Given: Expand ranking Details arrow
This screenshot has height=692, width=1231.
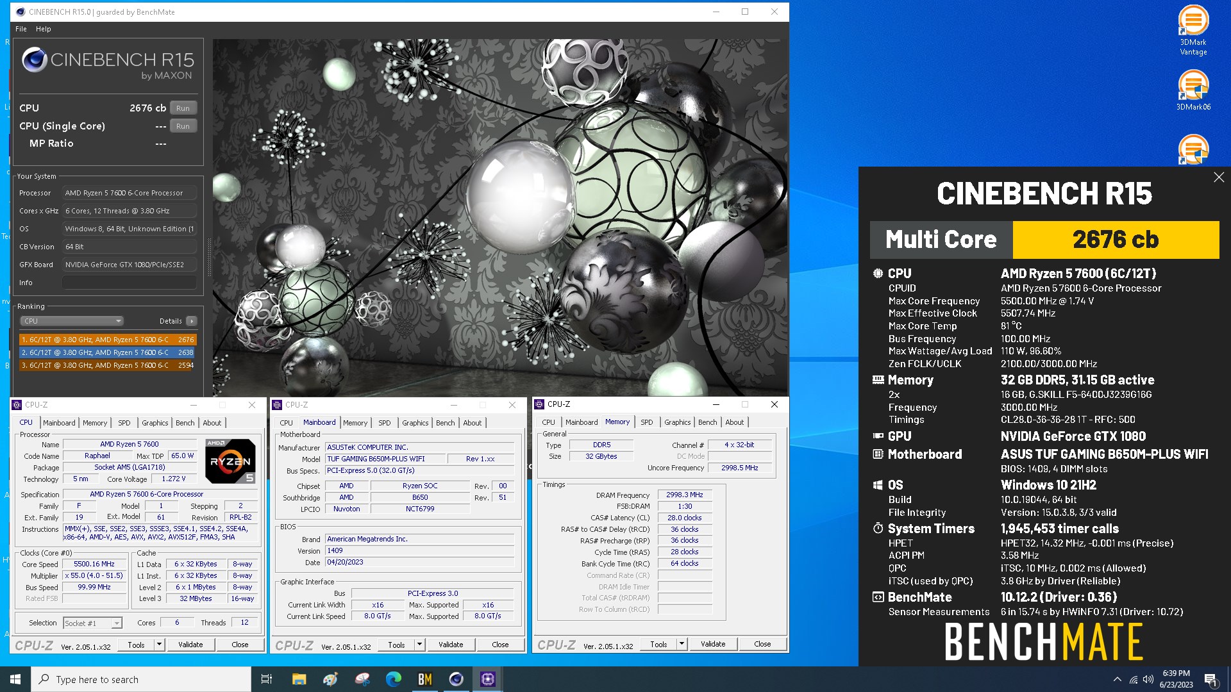Looking at the screenshot, I should point(192,321).
